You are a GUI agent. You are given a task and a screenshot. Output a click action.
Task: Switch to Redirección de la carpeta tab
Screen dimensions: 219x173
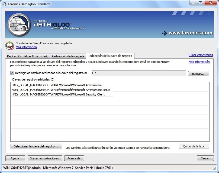(x=68, y=56)
